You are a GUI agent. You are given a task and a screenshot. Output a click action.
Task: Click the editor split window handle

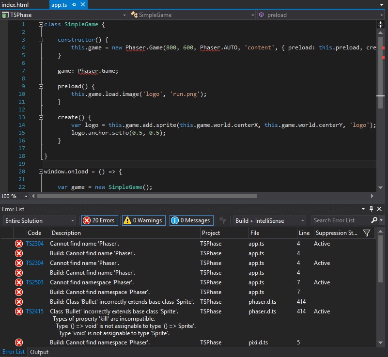(x=380, y=24)
